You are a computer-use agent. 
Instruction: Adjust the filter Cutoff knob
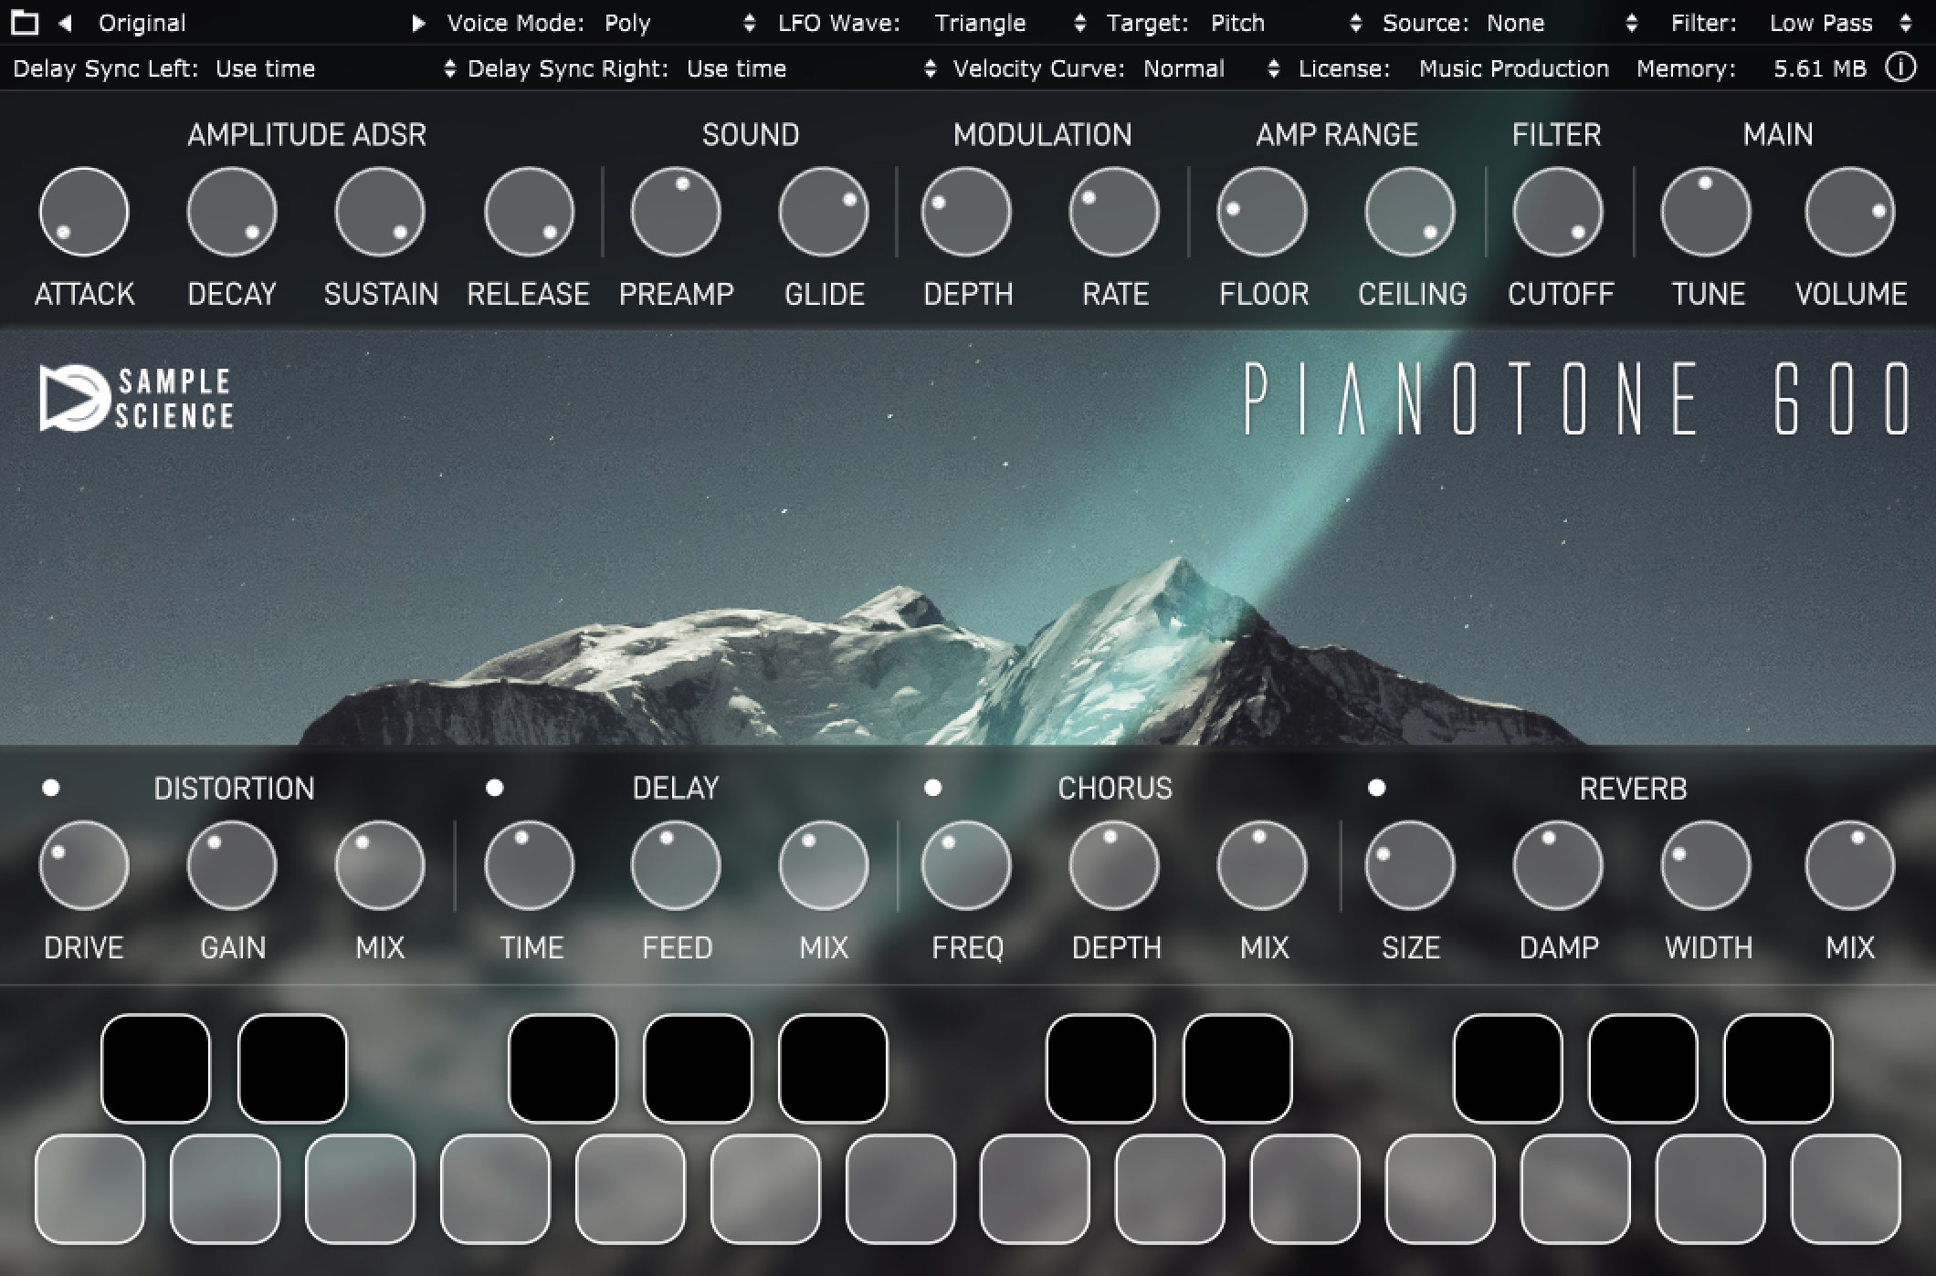click(x=1560, y=211)
